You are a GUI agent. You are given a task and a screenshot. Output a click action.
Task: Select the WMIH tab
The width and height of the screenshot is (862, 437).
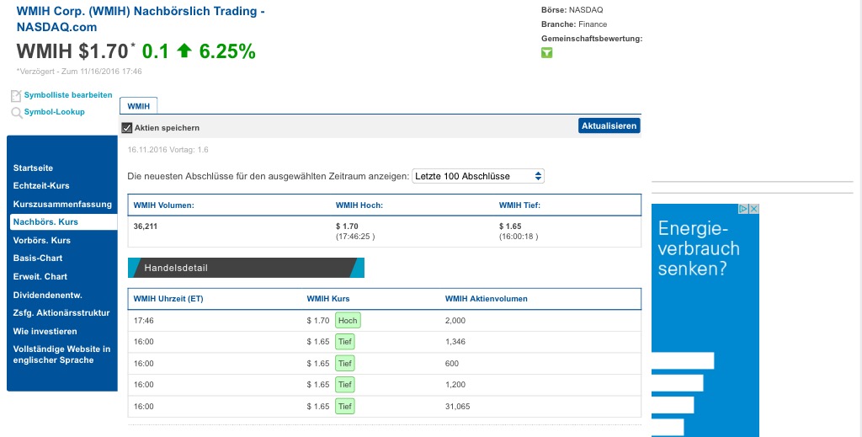(139, 106)
